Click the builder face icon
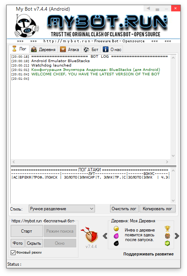 pyautogui.click(x=167, y=236)
